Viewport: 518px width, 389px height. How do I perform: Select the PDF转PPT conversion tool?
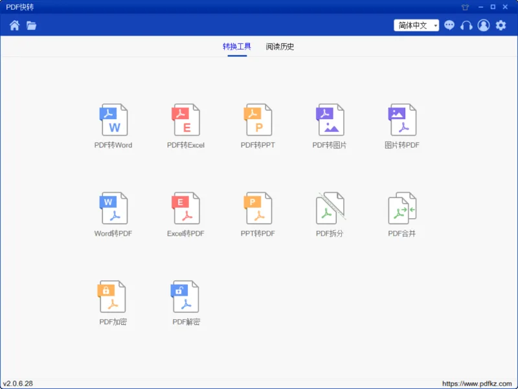pos(258,126)
